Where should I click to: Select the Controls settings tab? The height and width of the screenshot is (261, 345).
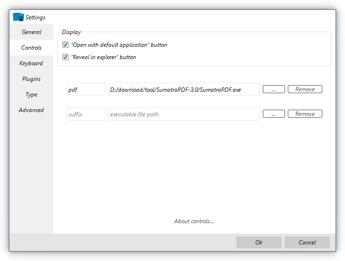coord(32,48)
